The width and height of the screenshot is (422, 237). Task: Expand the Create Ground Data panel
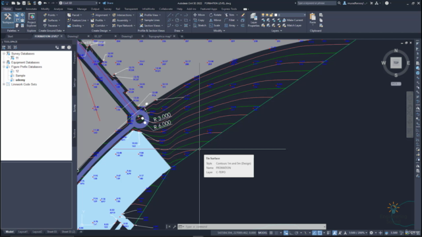(x=51, y=31)
